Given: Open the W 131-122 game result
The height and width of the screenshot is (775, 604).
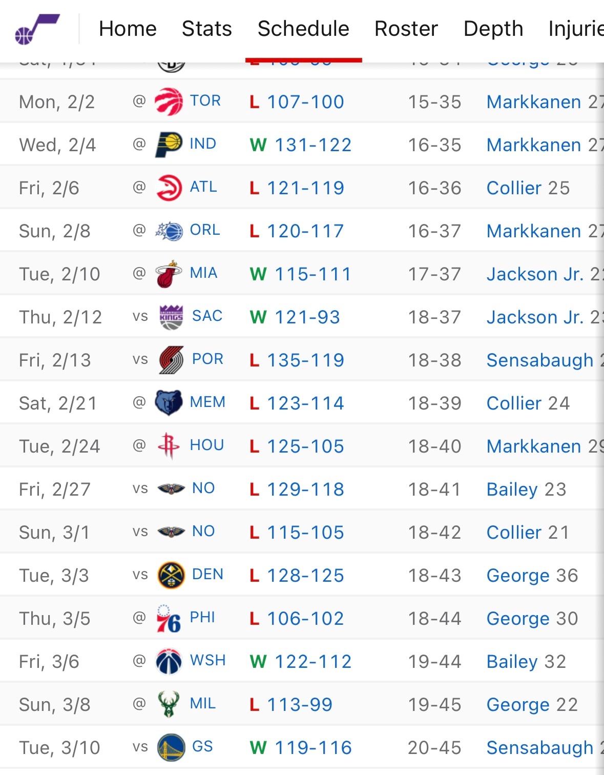Looking at the screenshot, I should pyautogui.click(x=301, y=145).
